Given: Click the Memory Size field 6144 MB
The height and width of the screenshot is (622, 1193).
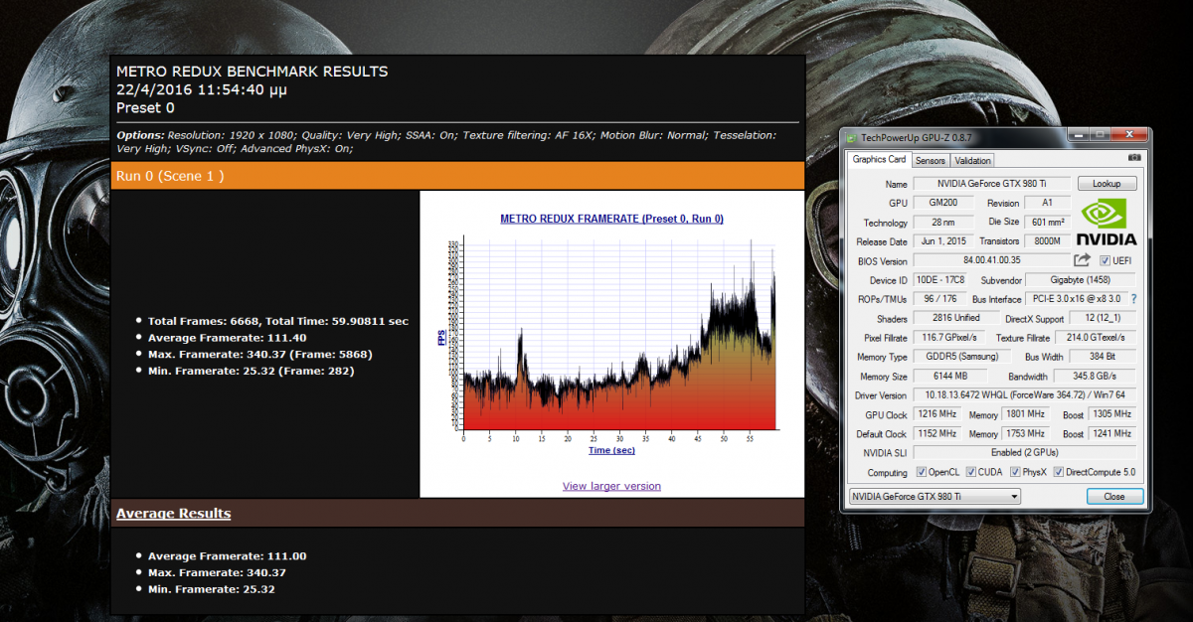Looking at the screenshot, I should [x=950, y=377].
